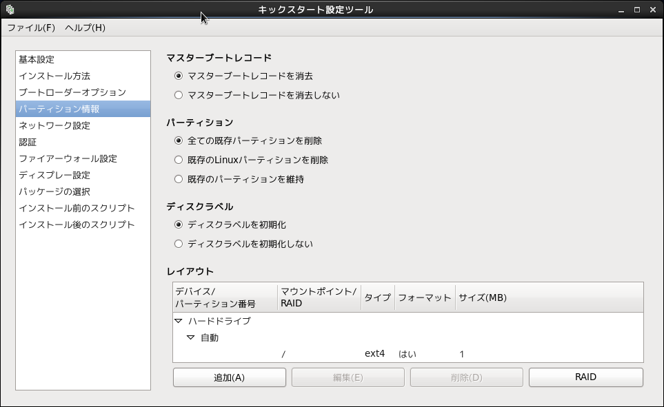
Task: Collapse the ハードドライブ tree node
Action: 179,321
